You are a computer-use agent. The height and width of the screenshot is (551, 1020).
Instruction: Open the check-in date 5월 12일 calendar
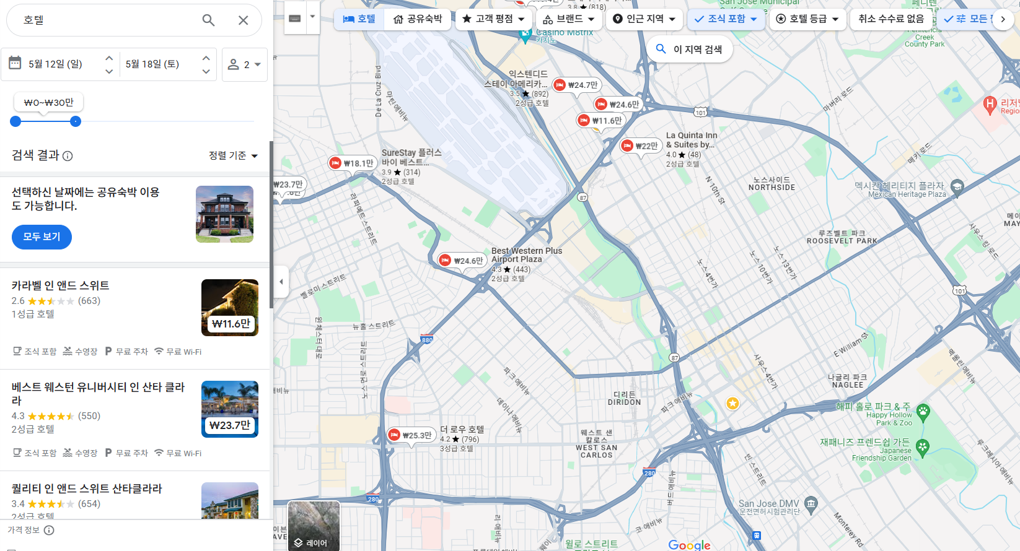(x=55, y=64)
